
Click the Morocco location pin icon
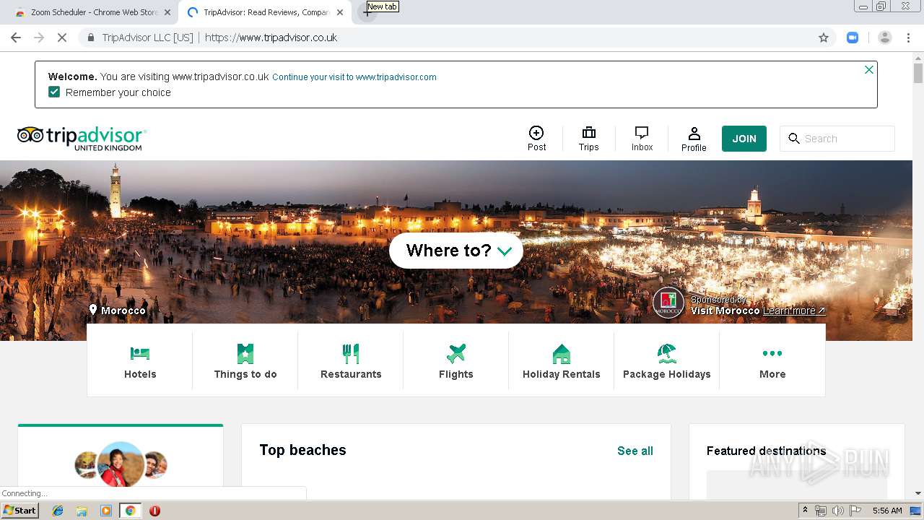pyautogui.click(x=93, y=310)
